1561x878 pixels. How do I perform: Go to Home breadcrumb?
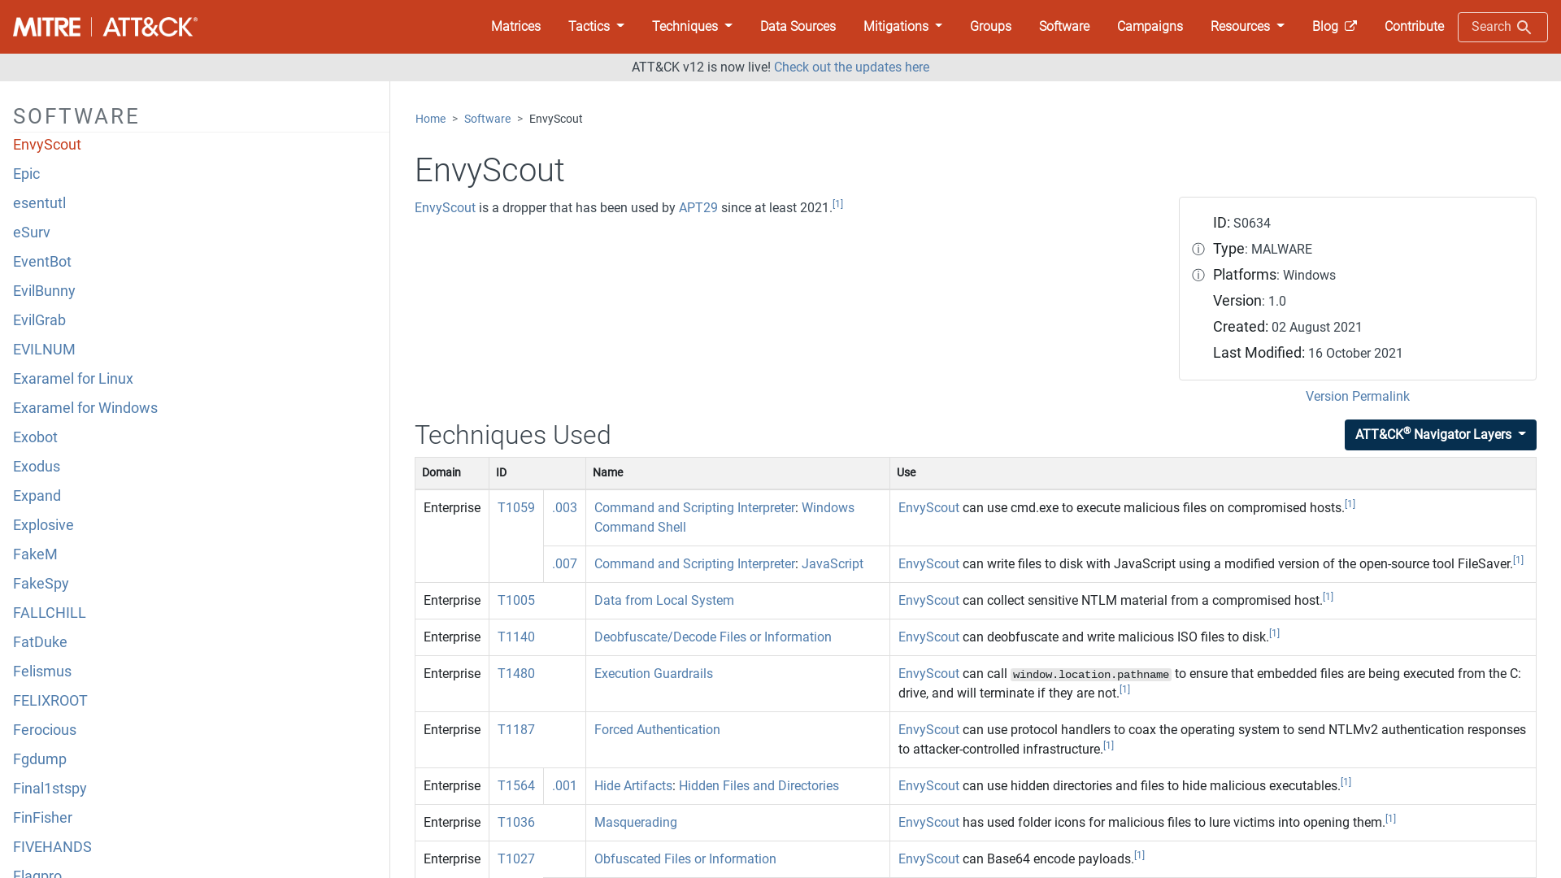point(430,119)
